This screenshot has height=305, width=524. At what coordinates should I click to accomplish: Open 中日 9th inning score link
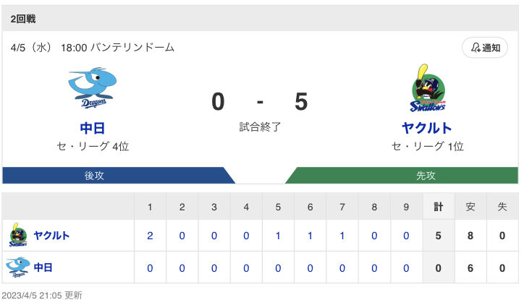(x=406, y=268)
